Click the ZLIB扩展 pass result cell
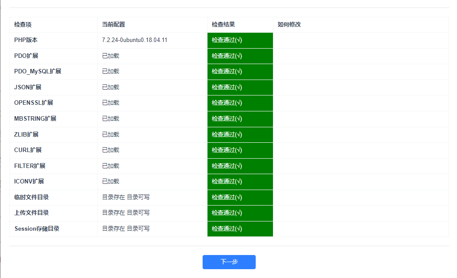This screenshot has height=278, width=457. tap(240, 134)
